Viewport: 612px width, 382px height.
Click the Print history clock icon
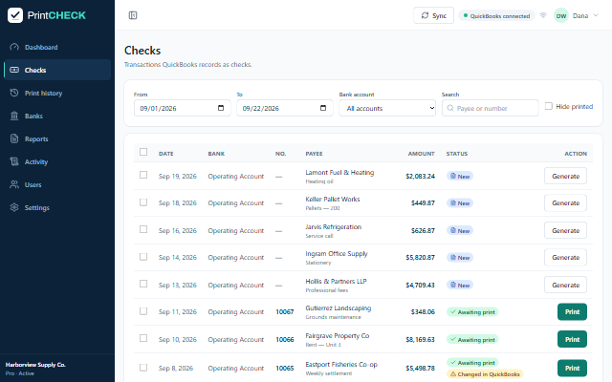(14, 93)
